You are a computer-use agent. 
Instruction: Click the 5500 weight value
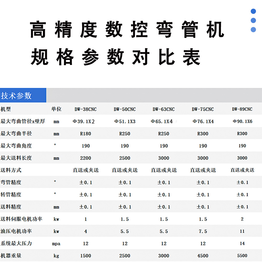coord(242,255)
